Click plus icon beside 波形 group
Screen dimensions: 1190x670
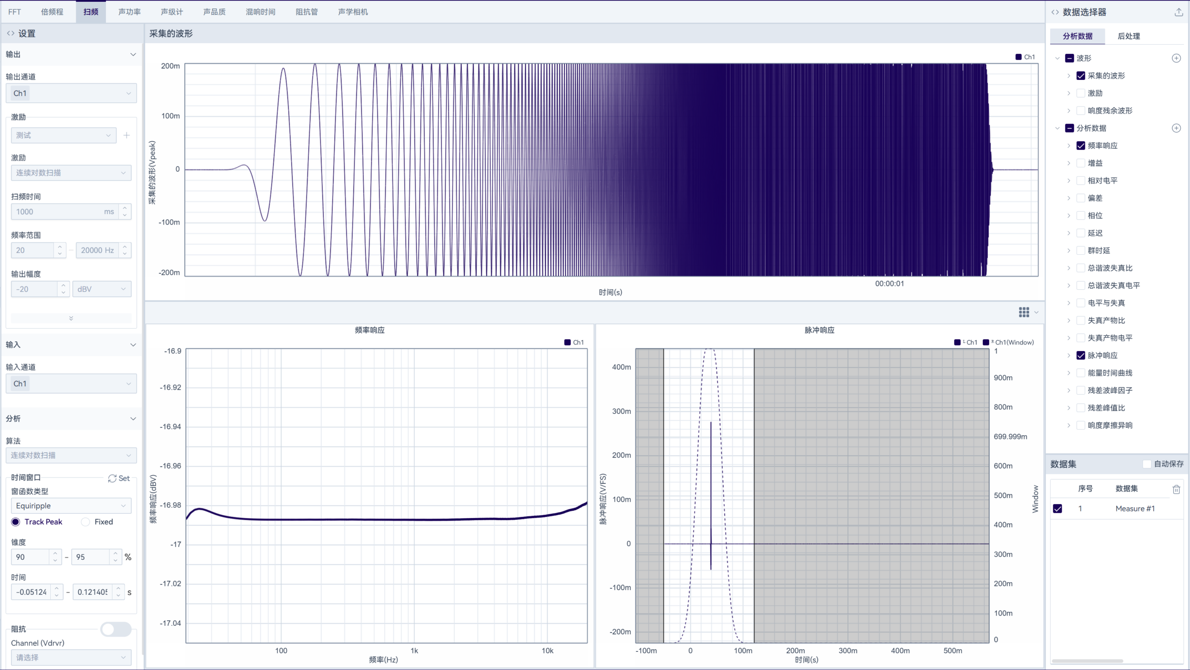point(1176,58)
